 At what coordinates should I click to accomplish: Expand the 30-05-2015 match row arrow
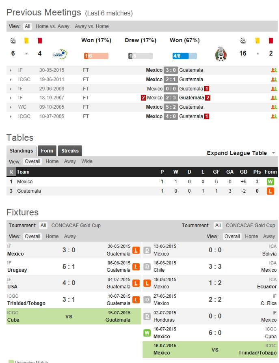[x=11, y=70]
